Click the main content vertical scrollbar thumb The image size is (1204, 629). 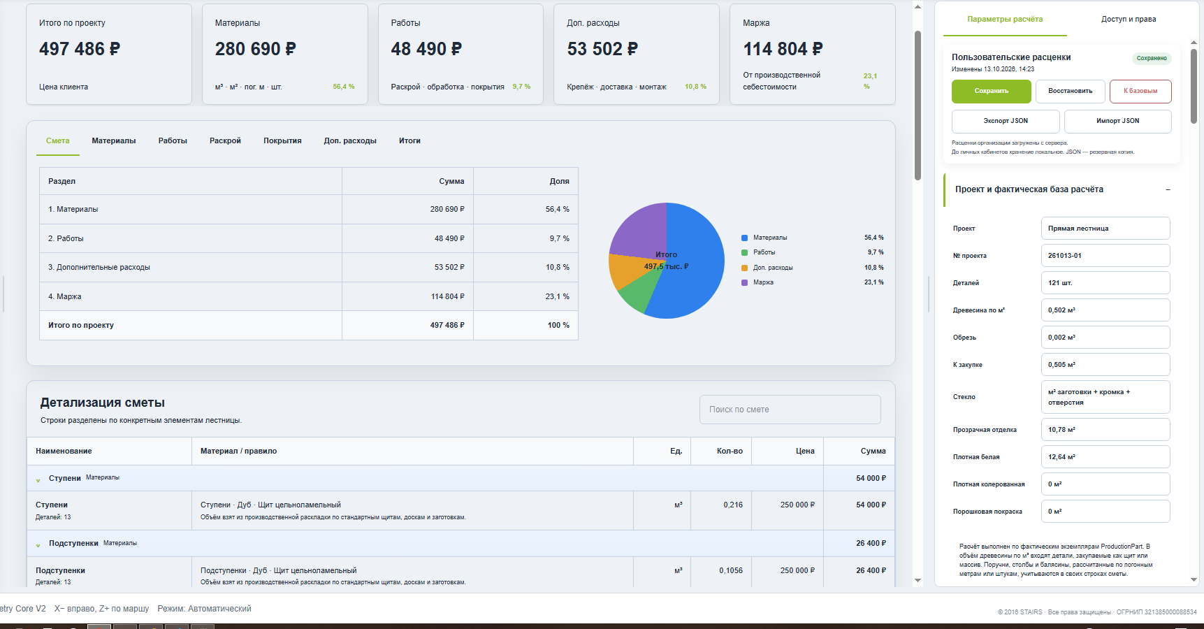[x=917, y=105]
